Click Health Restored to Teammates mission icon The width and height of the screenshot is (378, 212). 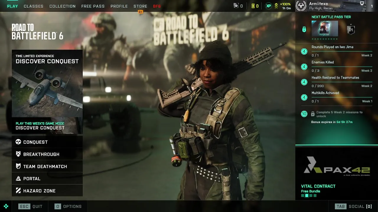(304, 82)
